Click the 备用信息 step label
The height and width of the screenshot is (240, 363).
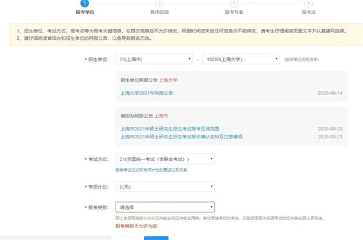[x=160, y=12]
